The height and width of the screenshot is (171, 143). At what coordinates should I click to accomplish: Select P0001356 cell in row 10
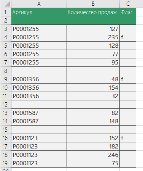coord(39,88)
